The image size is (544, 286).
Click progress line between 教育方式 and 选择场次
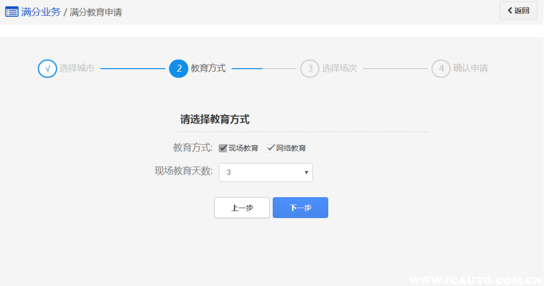264,69
